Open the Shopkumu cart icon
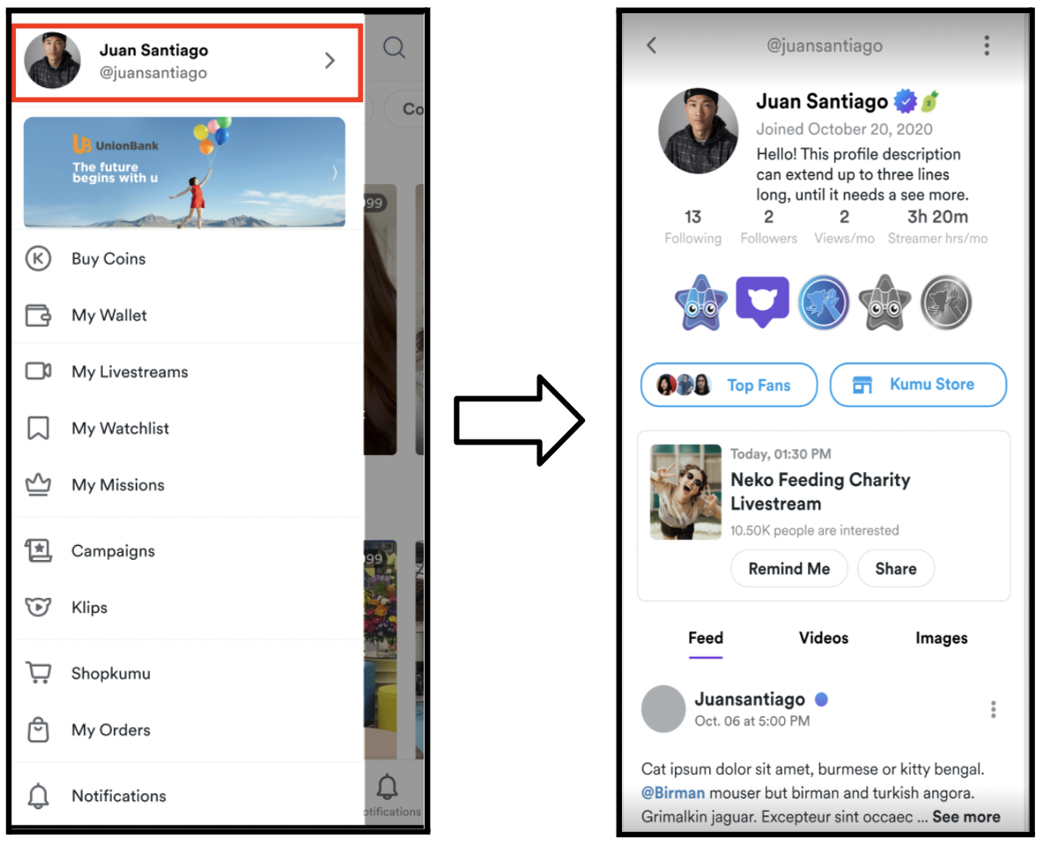 (39, 673)
